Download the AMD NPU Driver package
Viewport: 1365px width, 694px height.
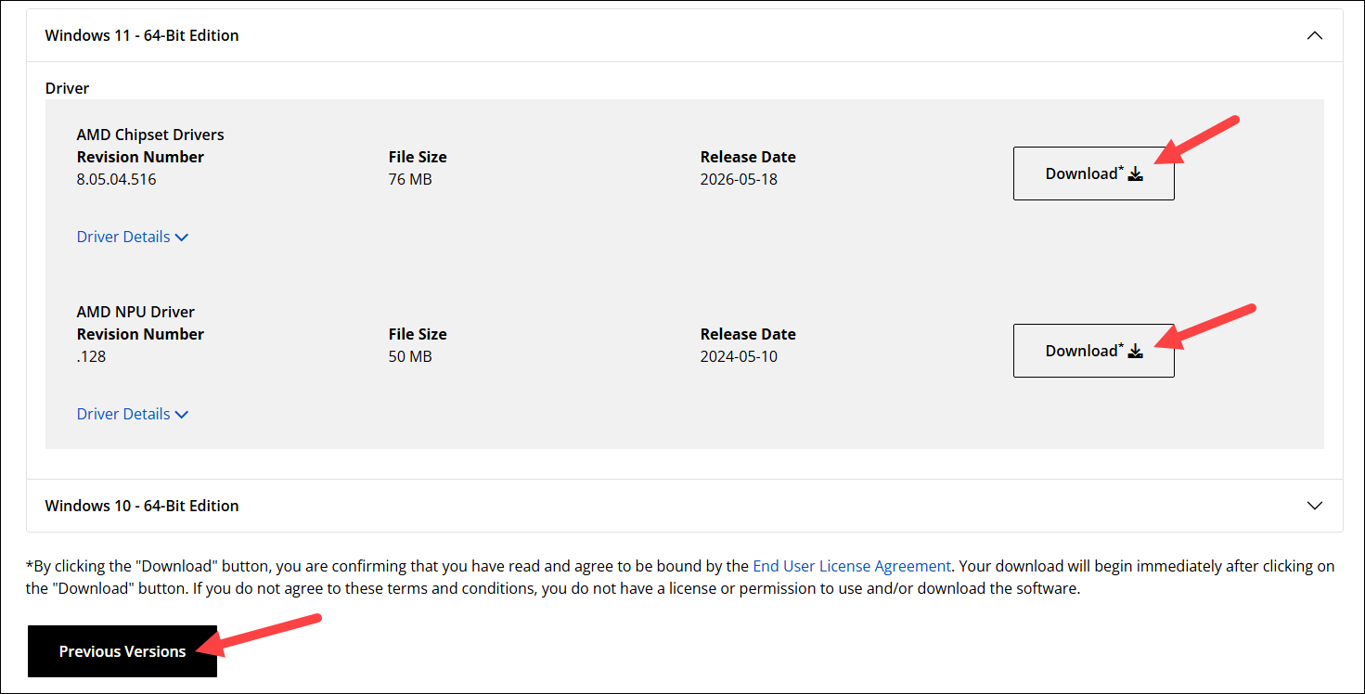(1093, 351)
